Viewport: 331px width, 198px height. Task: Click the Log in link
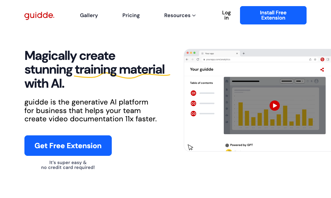[226, 15]
